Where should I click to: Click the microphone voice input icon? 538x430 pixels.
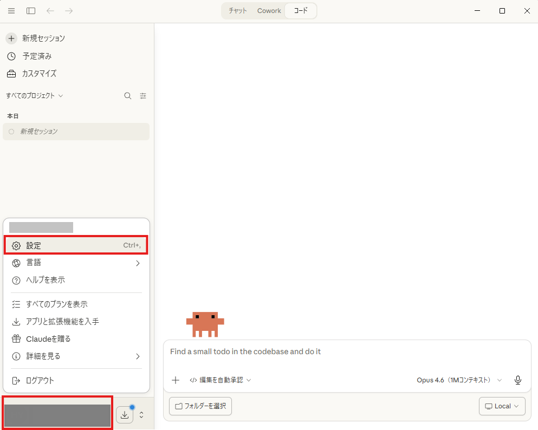(x=517, y=380)
